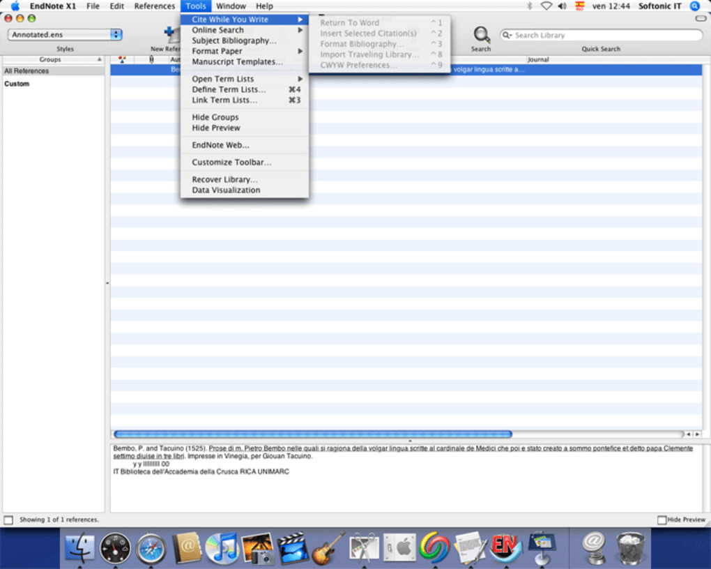Toggle the checkbox beside Showing 1 of 1 references
The width and height of the screenshot is (711, 569).
(x=8, y=519)
